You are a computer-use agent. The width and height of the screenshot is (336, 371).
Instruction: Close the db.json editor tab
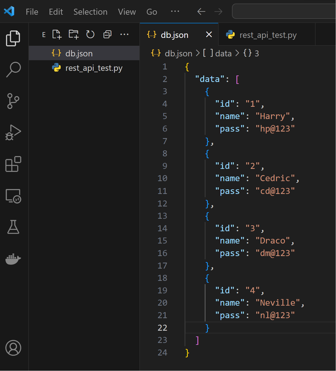(209, 34)
